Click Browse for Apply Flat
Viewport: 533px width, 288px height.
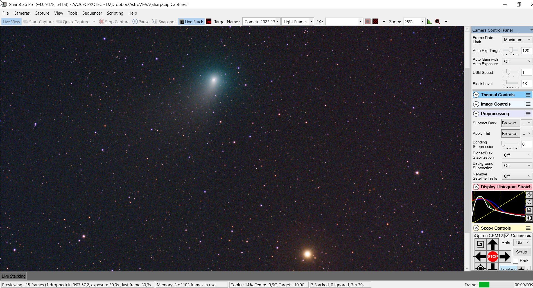[x=511, y=134]
